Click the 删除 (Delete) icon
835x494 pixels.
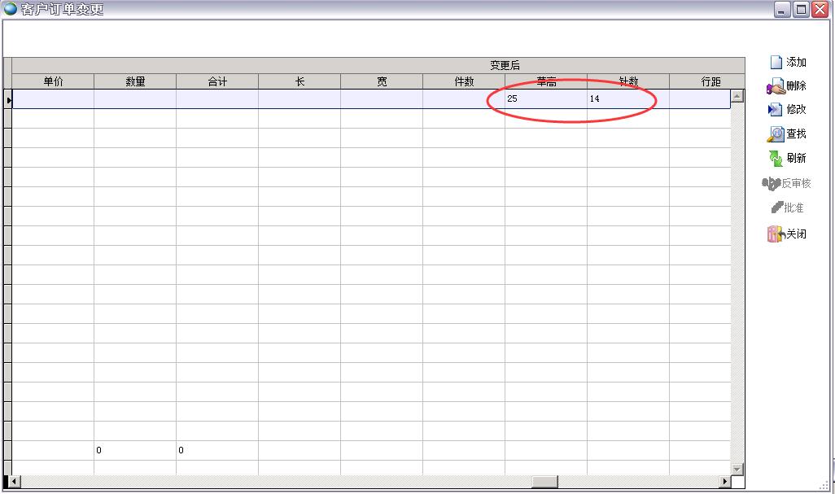(x=776, y=86)
